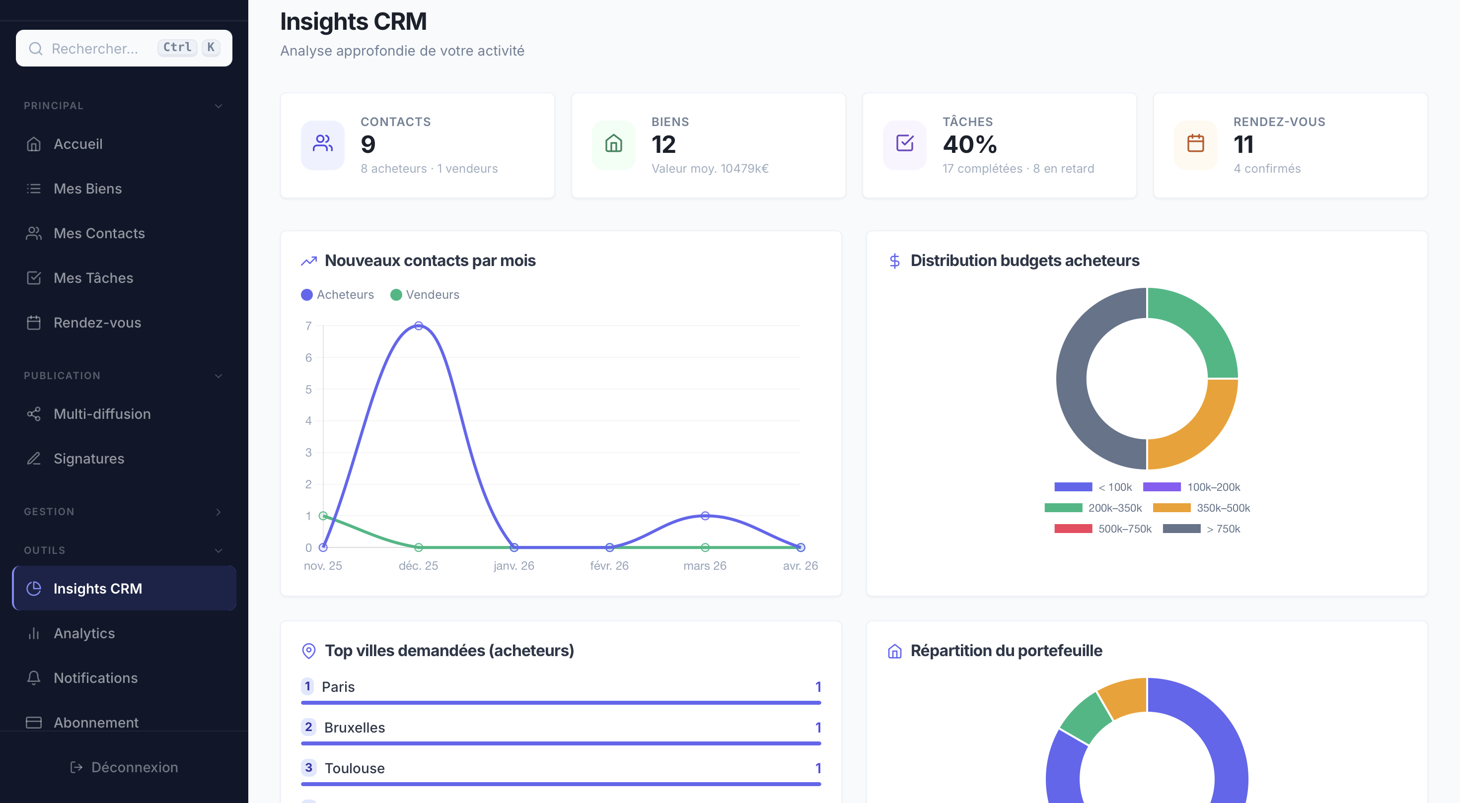Open the Abonnement page

pos(96,722)
